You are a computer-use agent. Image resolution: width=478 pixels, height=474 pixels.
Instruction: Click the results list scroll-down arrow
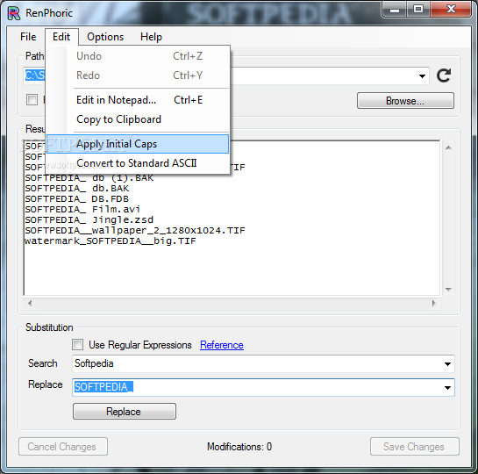pos(448,289)
